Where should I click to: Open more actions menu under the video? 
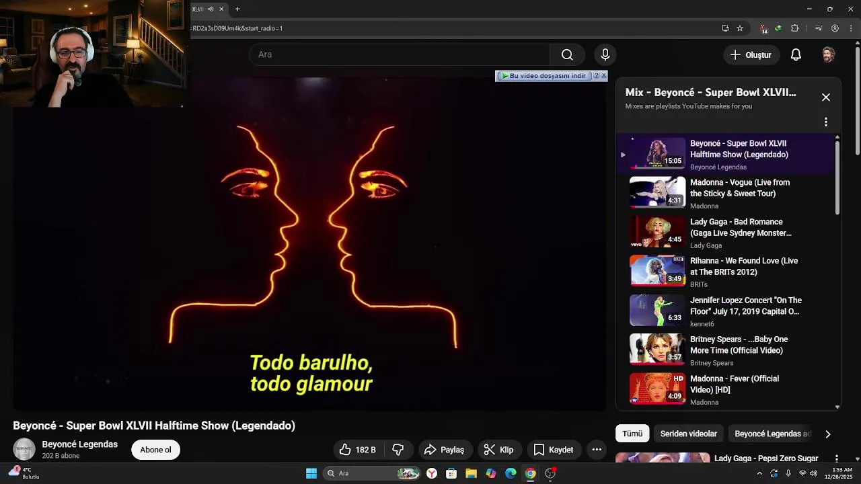click(597, 450)
